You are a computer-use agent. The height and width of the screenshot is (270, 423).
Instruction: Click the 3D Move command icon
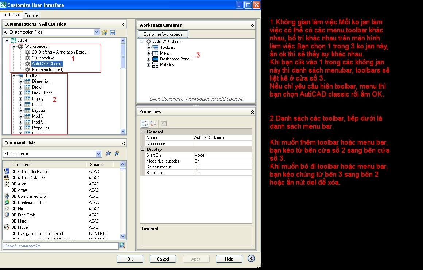coord(7,227)
